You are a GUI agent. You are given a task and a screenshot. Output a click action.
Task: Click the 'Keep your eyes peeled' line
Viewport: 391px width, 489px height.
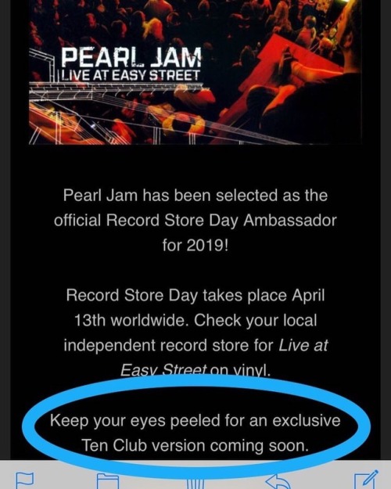pyautogui.click(x=195, y=420)
